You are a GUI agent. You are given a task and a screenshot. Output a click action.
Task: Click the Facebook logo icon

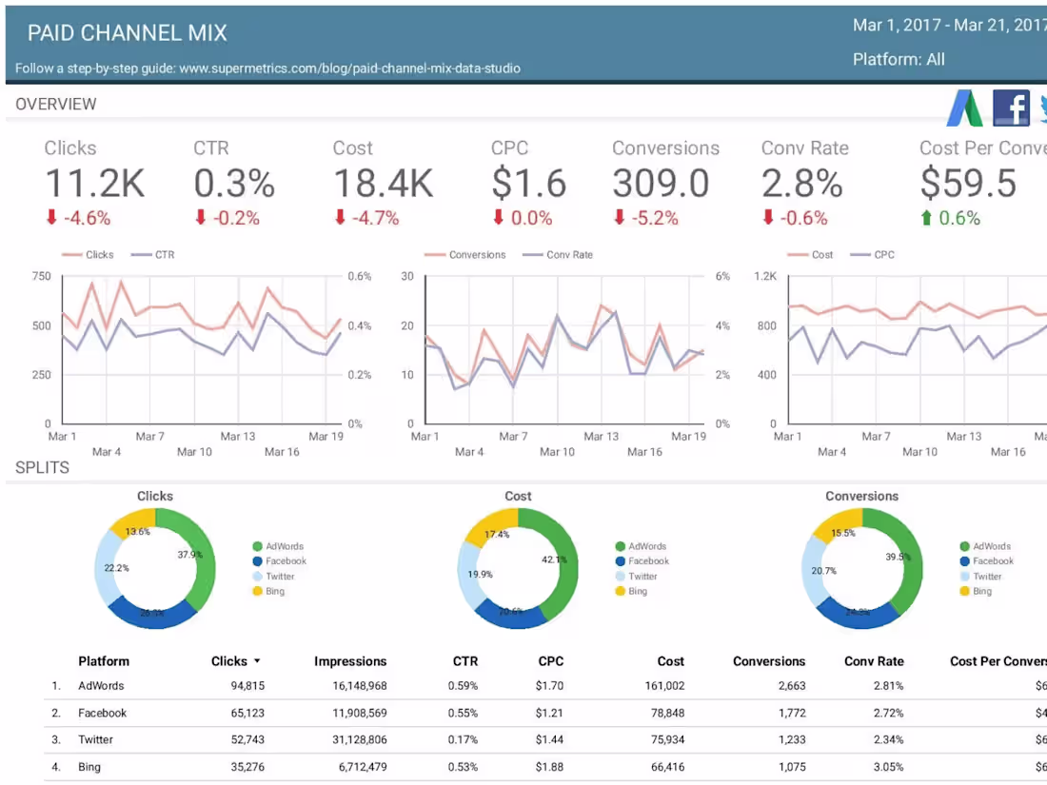1011,108
